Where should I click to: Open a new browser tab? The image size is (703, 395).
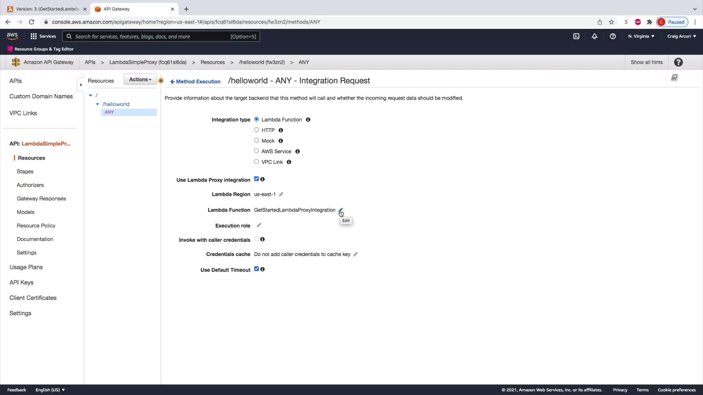point(186,9)
